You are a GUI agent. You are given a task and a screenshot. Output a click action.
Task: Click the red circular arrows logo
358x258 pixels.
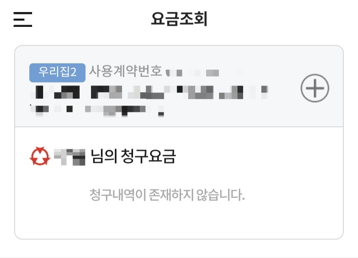[x=40, y=156]
